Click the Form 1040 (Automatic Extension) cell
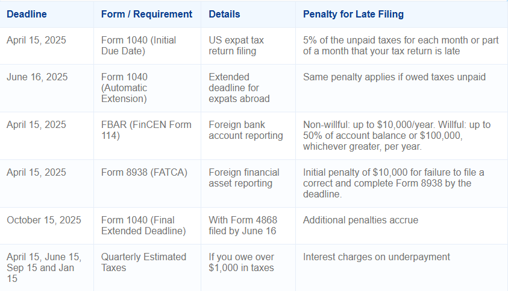508x291 pixels. 125,88
